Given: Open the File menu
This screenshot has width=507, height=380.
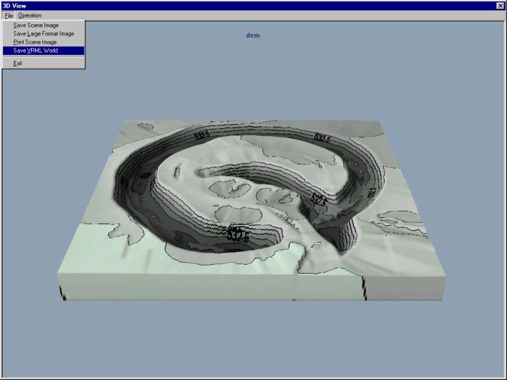Looking at the screenshot, I should pyautogui.click(x=8, y=15).
